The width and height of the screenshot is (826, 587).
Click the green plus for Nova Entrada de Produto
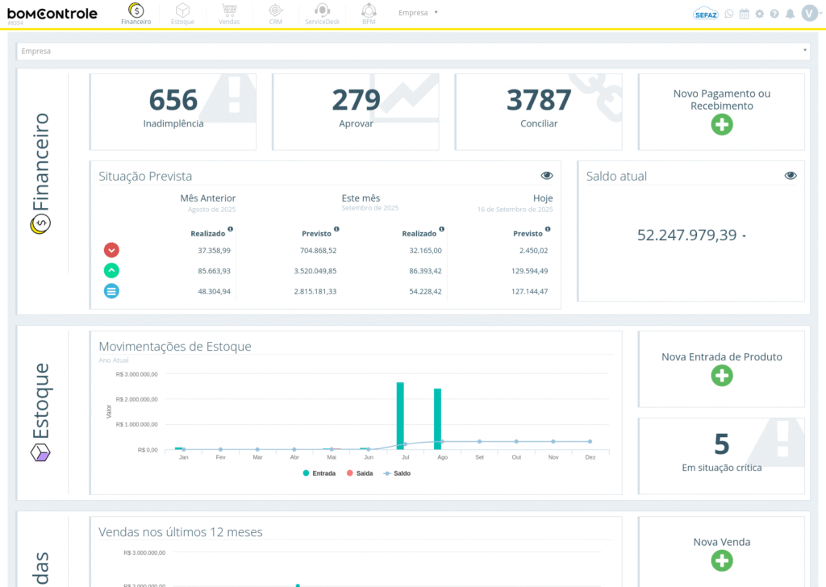pos(722,375)
